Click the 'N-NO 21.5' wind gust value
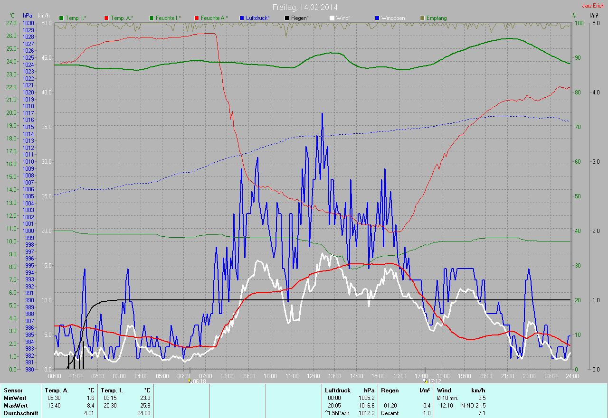Viewport: 608px width, 418px height. point(473,405)
